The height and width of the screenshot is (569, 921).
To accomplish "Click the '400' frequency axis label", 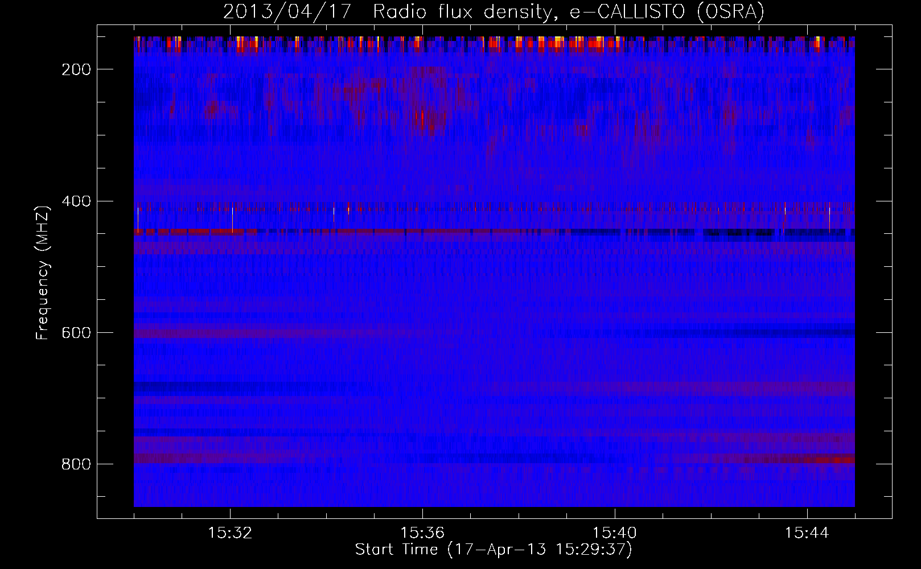I will coord(76,201).
